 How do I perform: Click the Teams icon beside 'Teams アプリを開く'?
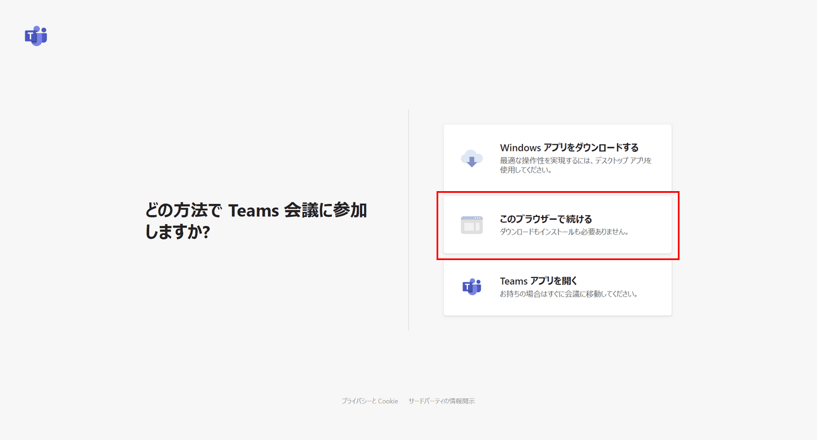coord(471,286)
